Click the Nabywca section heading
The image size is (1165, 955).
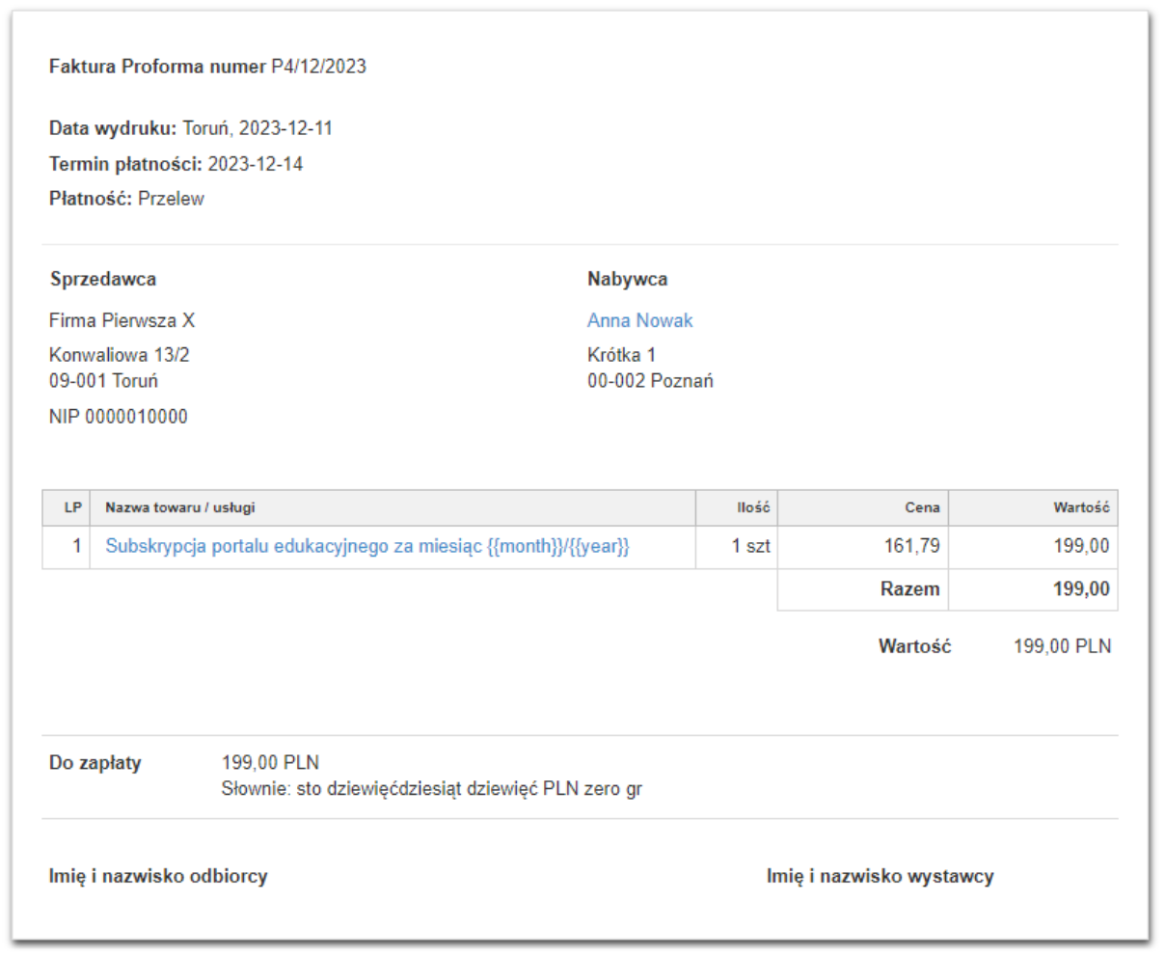tap(627, 279)
